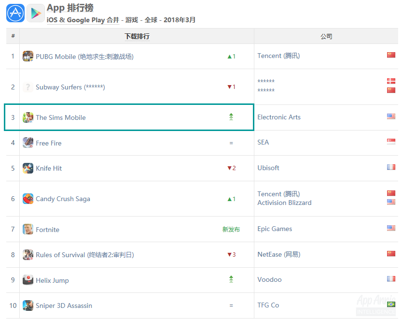Open the Candy Crush Saga link
The image size is (403, 320).
(63, 199)
